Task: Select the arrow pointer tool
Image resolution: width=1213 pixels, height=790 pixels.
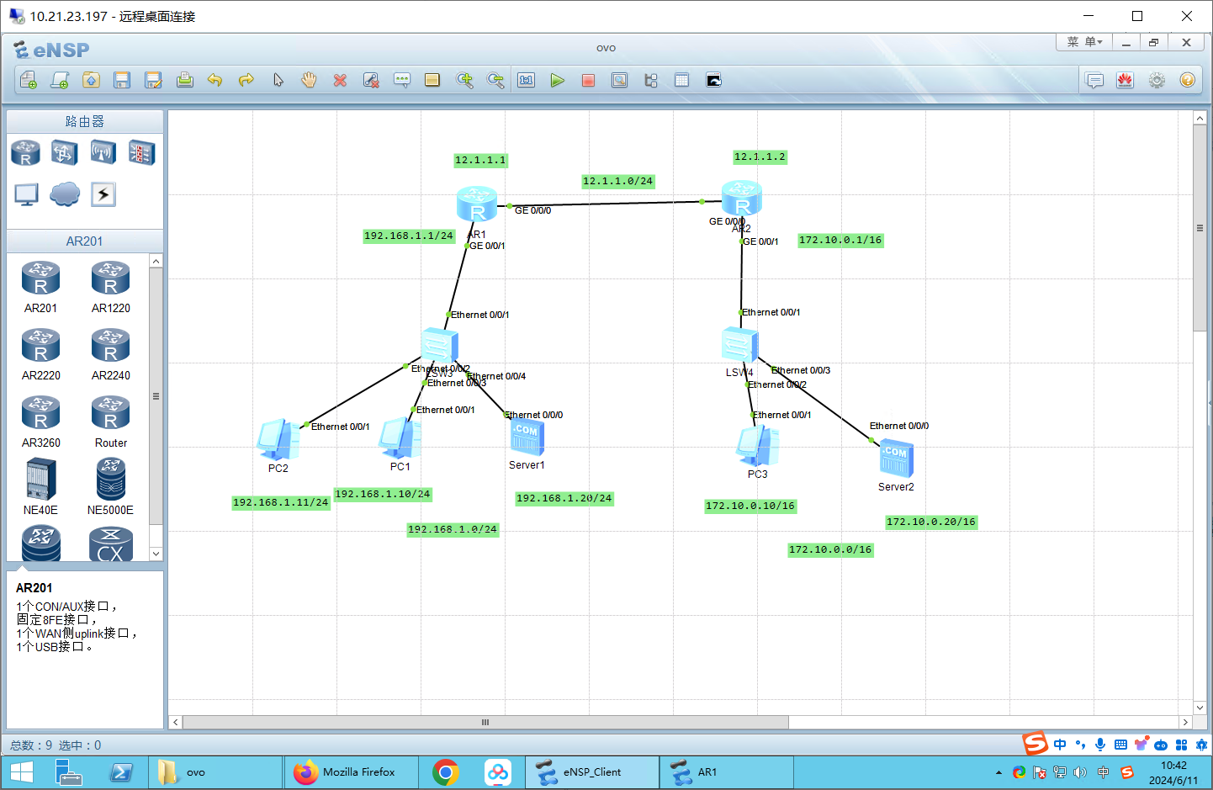Action: (278, 80)
